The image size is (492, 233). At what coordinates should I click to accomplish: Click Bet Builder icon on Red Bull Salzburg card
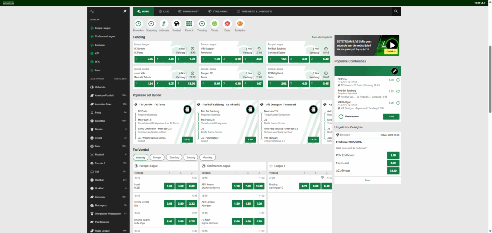[250, 109]
